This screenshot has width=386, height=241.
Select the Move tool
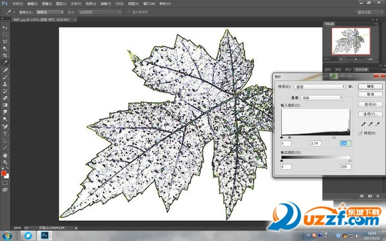tap(5, 27)
